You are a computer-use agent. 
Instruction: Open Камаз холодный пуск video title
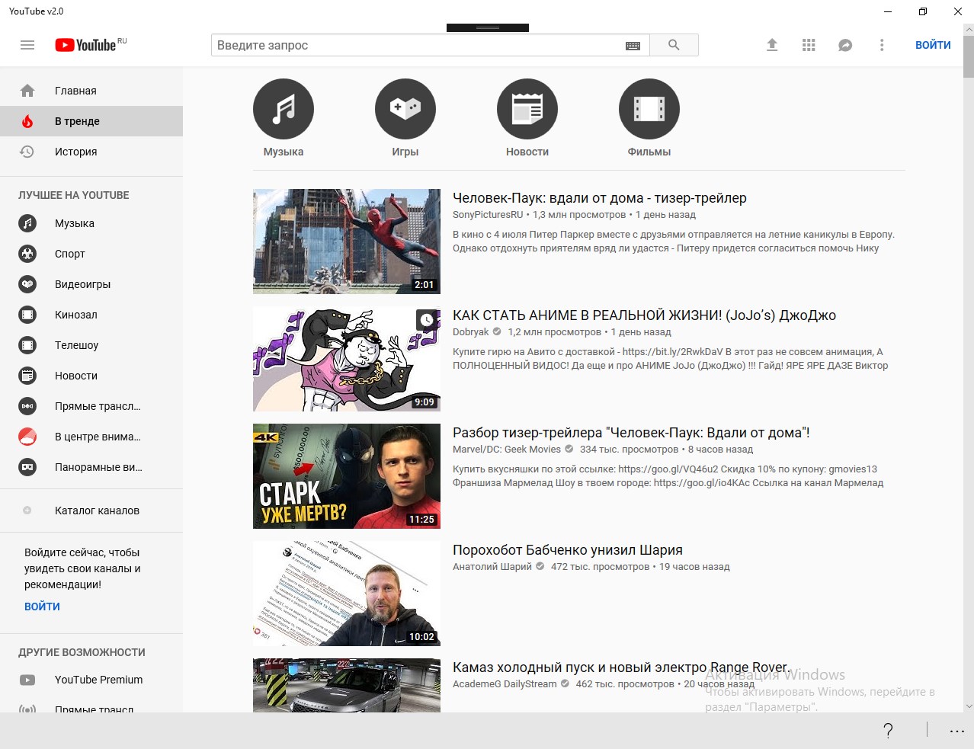tap(622, 667)
